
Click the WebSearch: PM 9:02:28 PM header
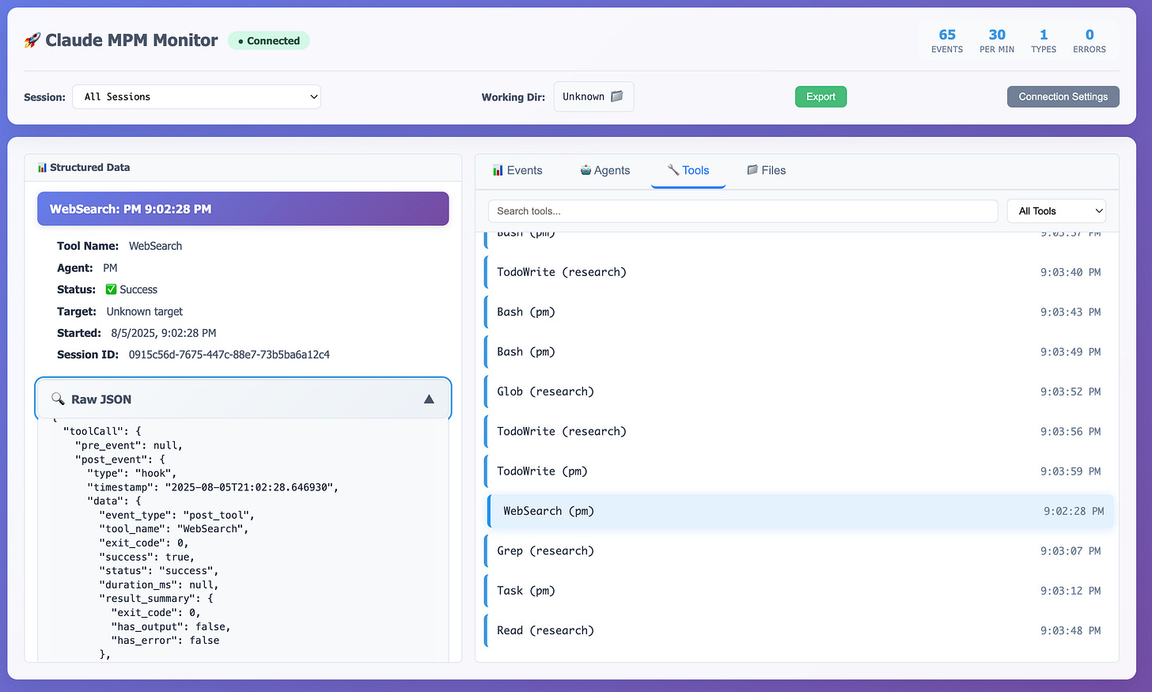pos(243,209)
